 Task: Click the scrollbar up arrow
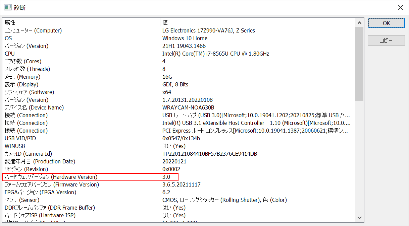(x=359, y=23)
